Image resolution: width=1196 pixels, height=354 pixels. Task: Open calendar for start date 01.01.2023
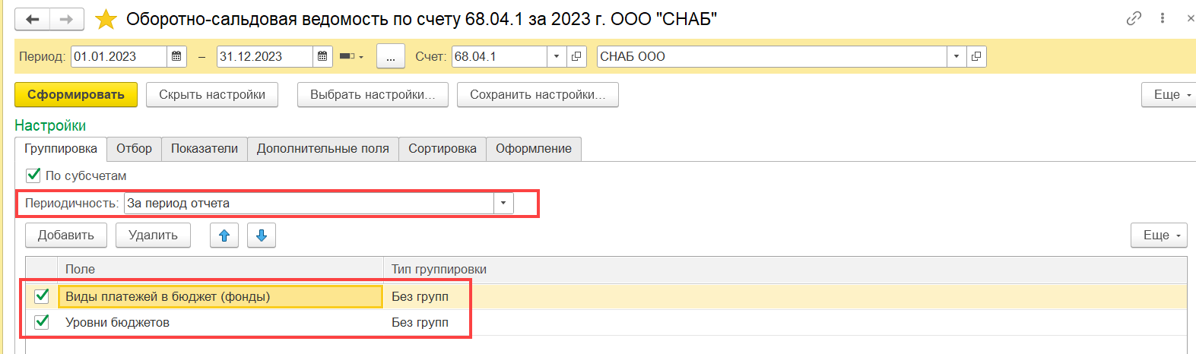(176, 56)
